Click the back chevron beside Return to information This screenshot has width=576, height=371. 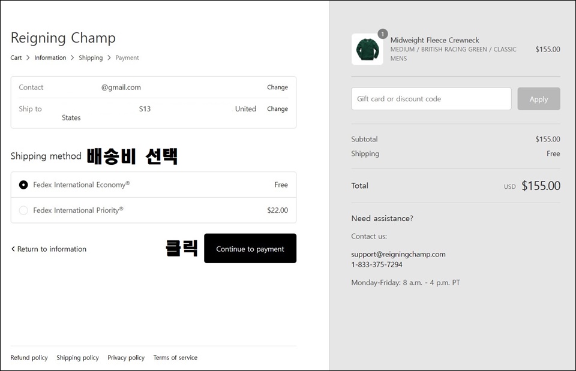(13, 249)
